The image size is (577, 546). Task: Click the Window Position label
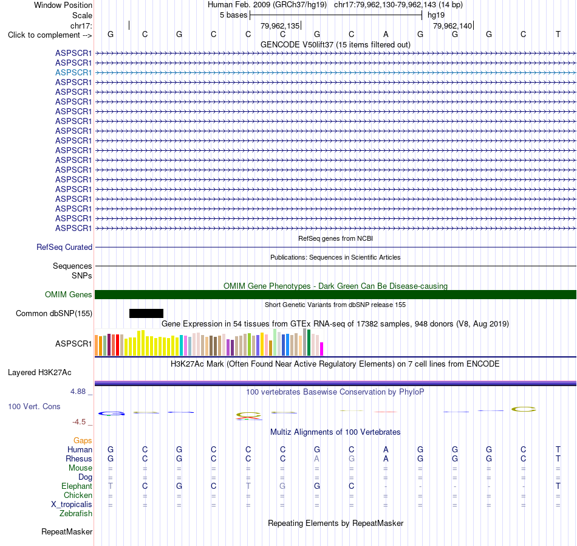coord(63,5)
